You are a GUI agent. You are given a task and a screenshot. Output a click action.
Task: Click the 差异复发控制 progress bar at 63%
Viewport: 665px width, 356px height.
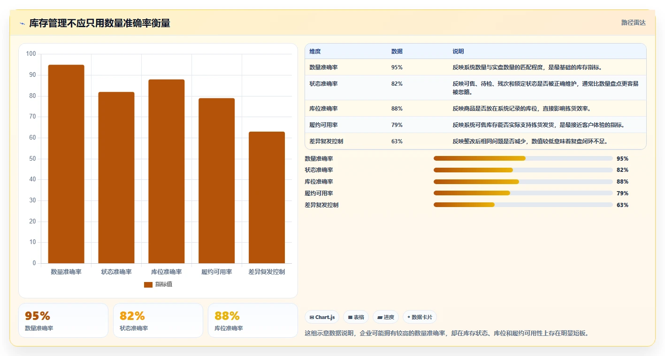523,205
